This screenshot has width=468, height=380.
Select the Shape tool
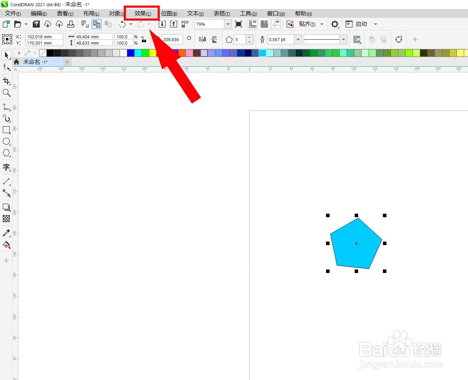coord(6,67)
